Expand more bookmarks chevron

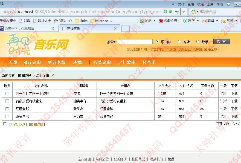click(111, 21)
